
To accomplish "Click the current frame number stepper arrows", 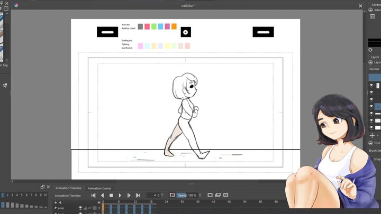I will point(162,195).
